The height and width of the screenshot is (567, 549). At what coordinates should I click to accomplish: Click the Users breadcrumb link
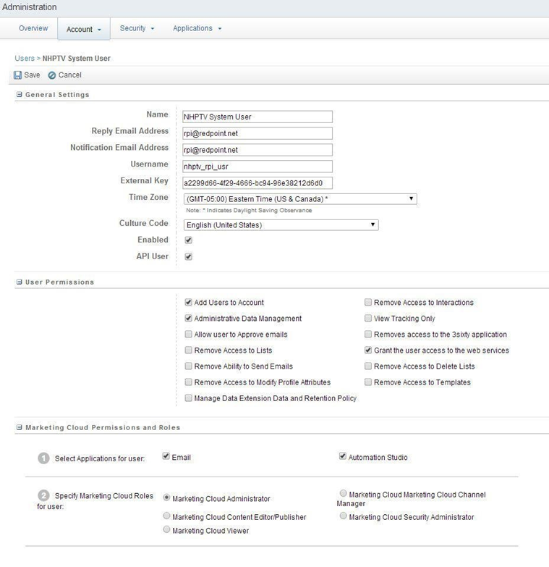pos(25,58)
